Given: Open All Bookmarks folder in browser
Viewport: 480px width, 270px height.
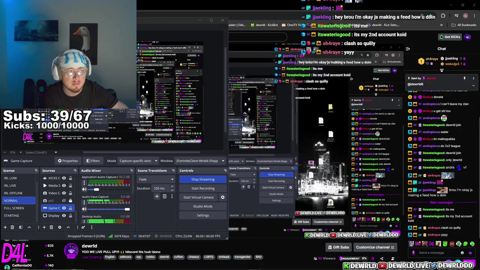Looking at the screenshot, I should click(x=464, y=25).
